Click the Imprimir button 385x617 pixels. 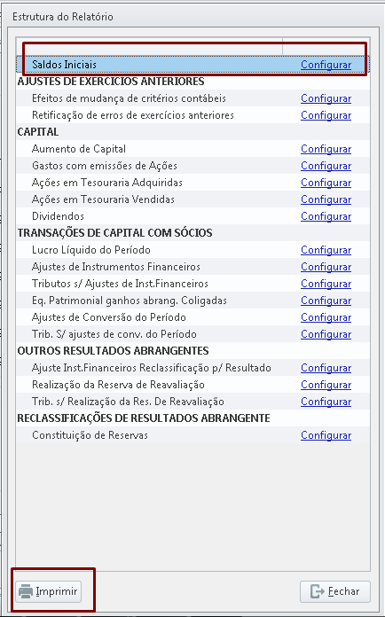(49, 591)
